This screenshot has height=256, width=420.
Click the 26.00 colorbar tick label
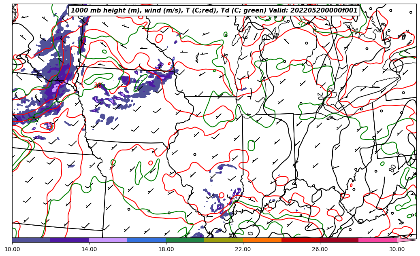[320, 249]
